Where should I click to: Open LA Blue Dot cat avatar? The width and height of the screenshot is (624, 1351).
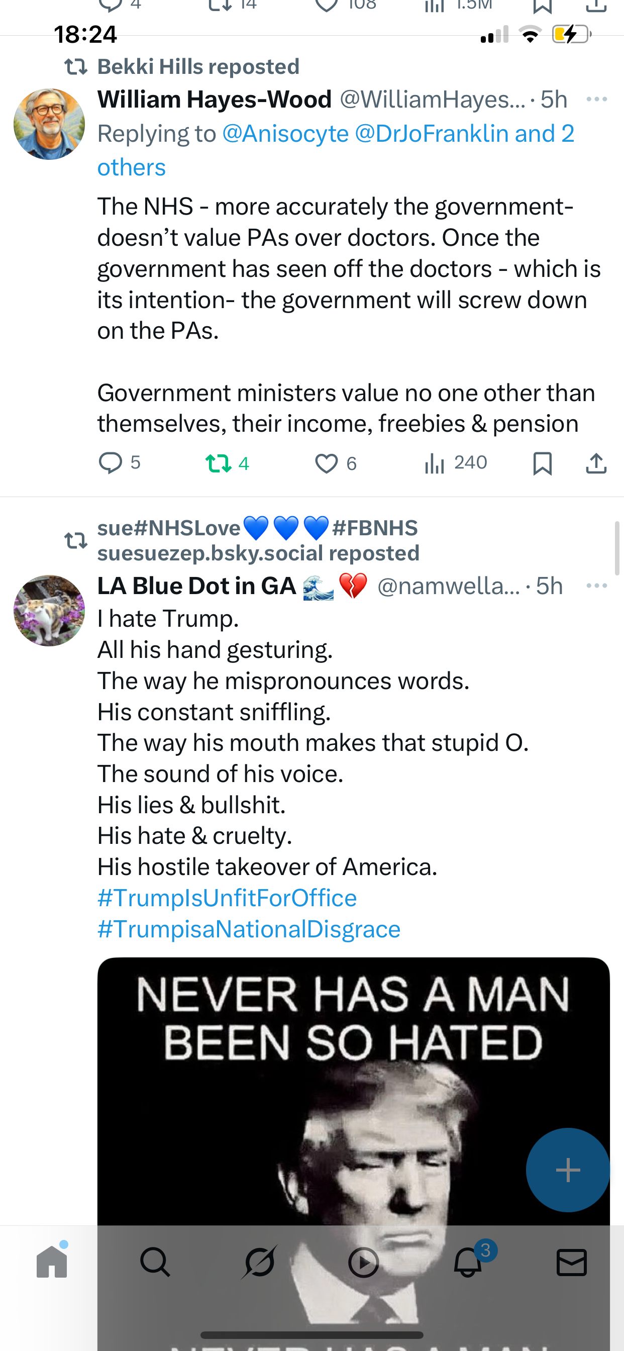click(x=49, y=611)
